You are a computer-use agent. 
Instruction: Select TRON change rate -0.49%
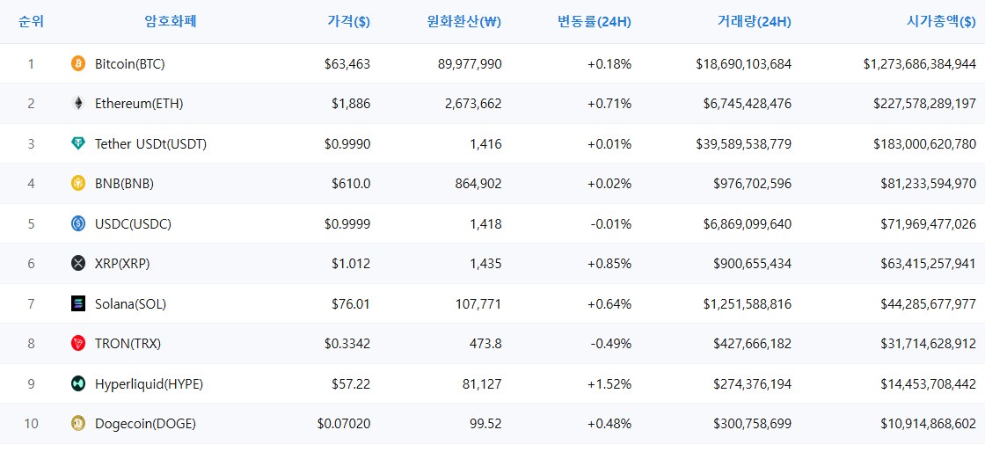click(x=611, y=343)
